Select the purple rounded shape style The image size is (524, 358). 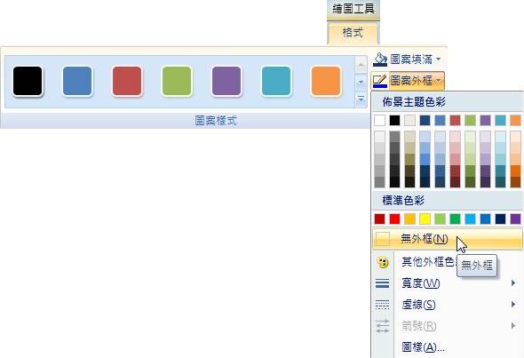click(226, 81)
